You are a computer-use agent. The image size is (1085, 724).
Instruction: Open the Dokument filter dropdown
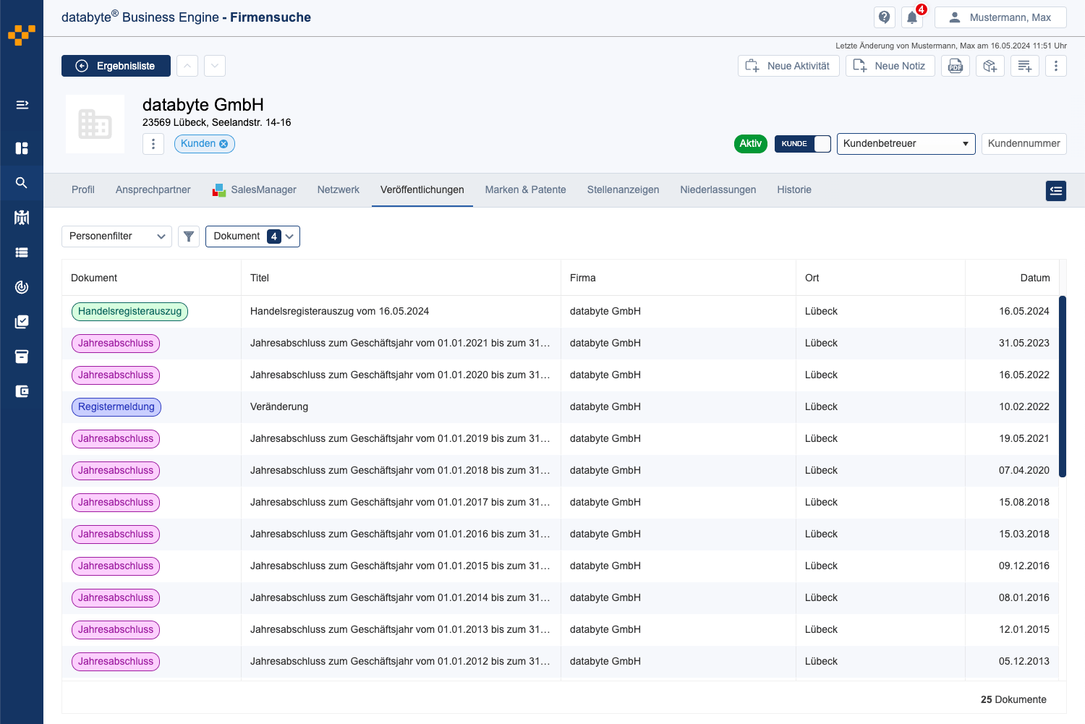[x=252, y=237]
